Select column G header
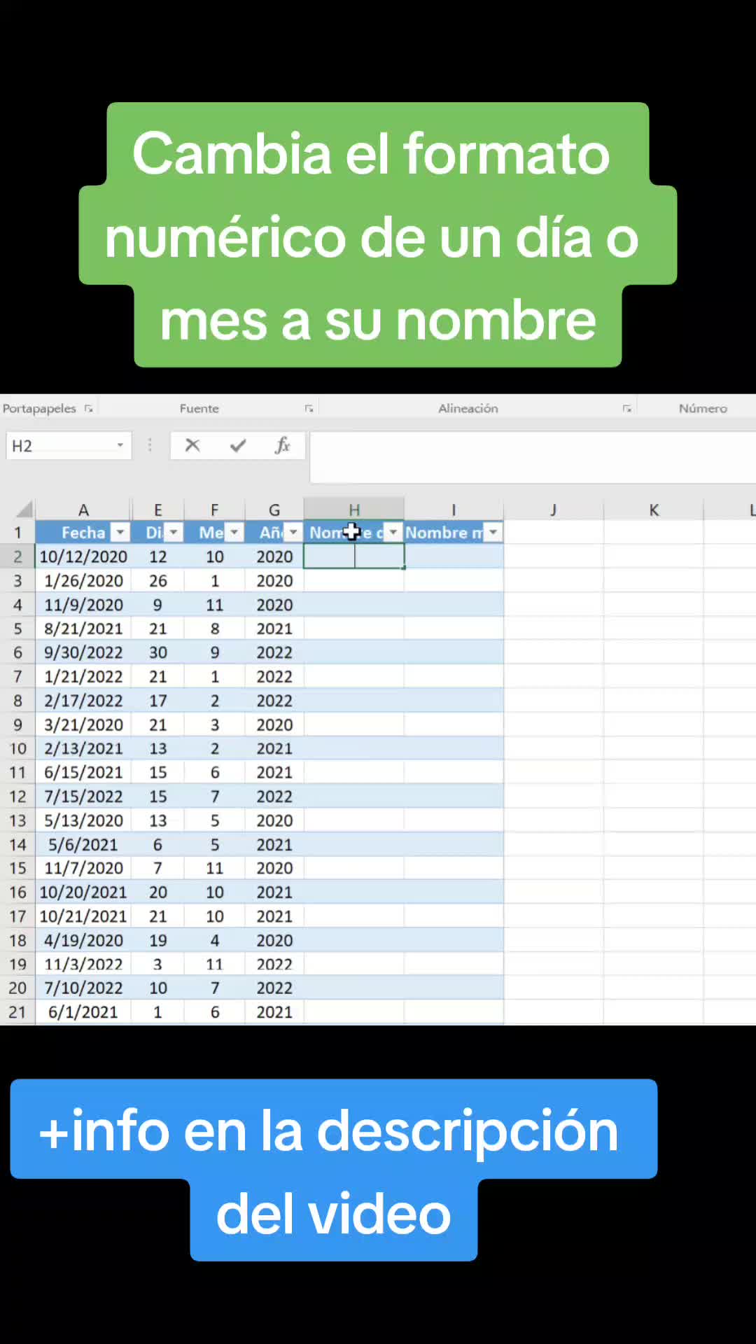The width and height of the screenshot is (756, 1344). point(274,510)
